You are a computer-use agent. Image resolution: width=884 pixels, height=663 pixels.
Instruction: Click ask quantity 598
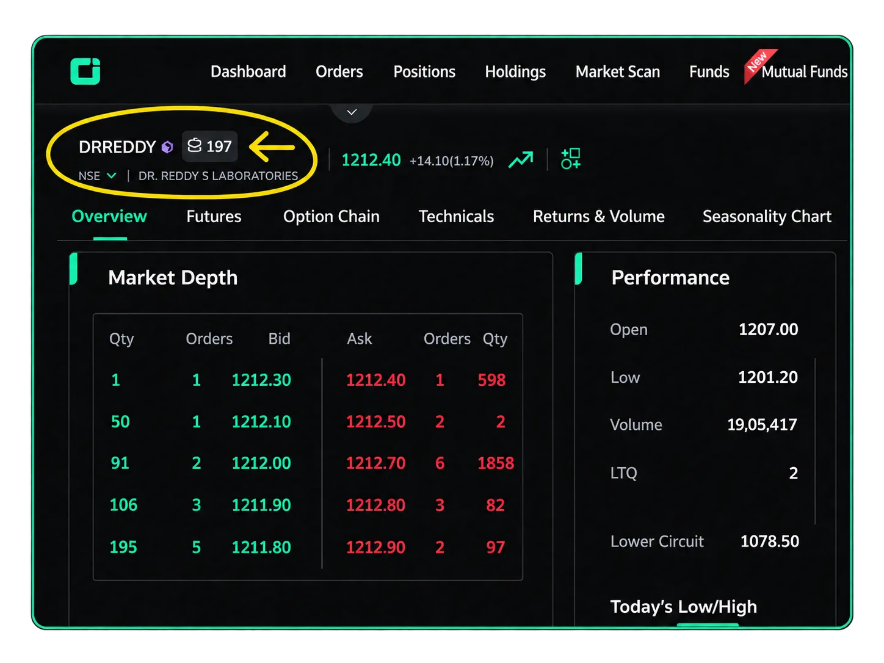pyautogui.click(x=491, y=380)
